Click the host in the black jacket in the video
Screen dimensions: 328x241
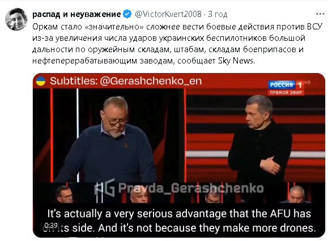click(260, 141)
